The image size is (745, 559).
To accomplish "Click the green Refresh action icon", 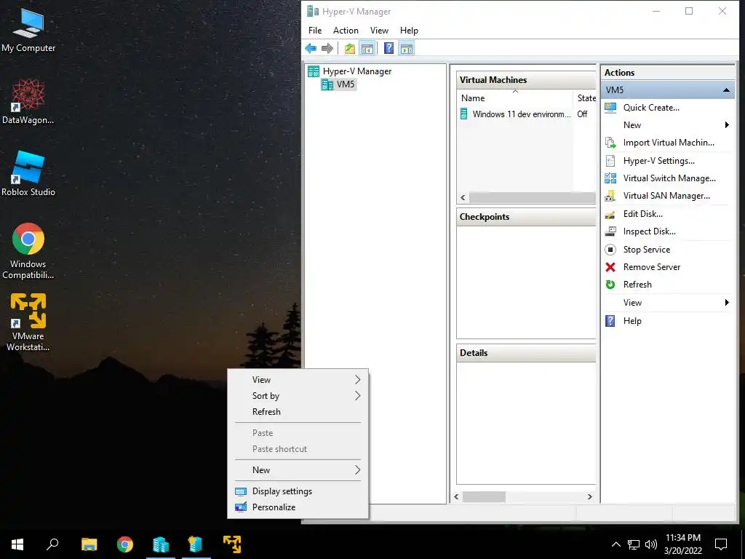I will (x=610, y=285).
